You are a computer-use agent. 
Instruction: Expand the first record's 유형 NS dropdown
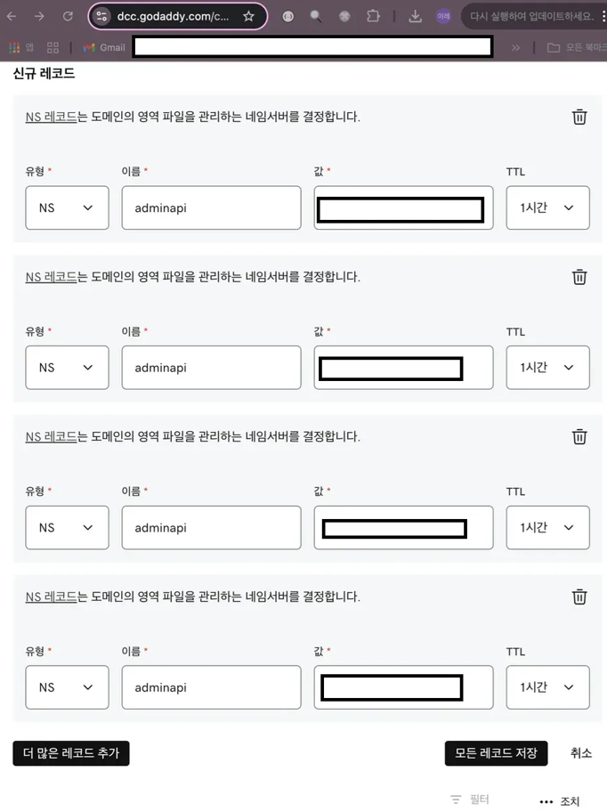click(x=68, y=207)
